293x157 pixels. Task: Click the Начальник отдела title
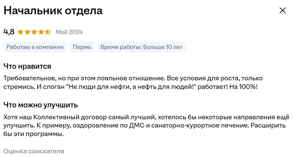(53, 11)
